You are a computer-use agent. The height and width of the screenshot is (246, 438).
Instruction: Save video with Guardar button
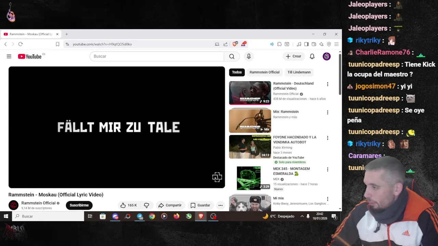pos(200,205)
